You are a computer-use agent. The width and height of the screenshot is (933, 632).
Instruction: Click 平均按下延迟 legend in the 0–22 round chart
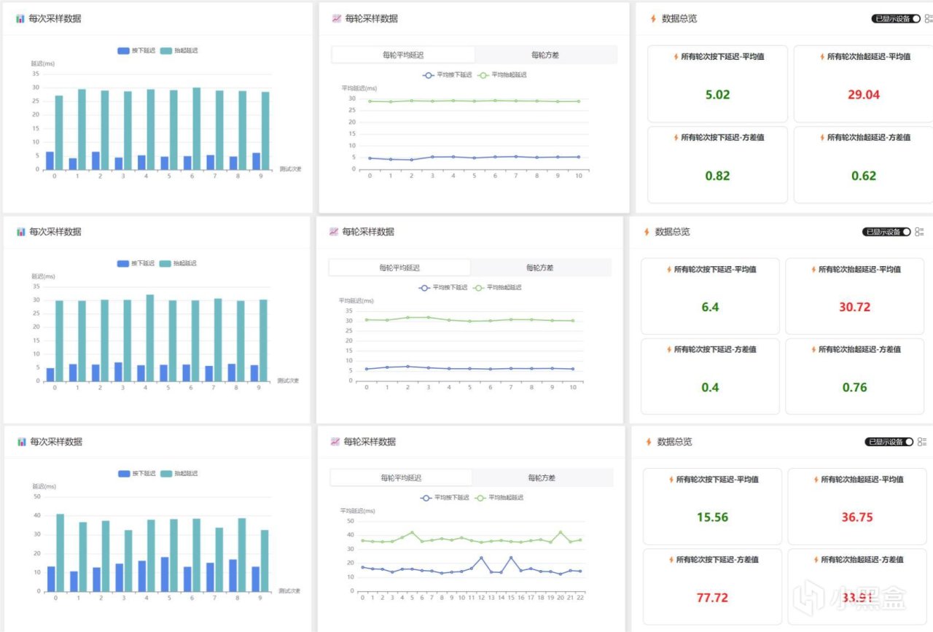(447, 498)
